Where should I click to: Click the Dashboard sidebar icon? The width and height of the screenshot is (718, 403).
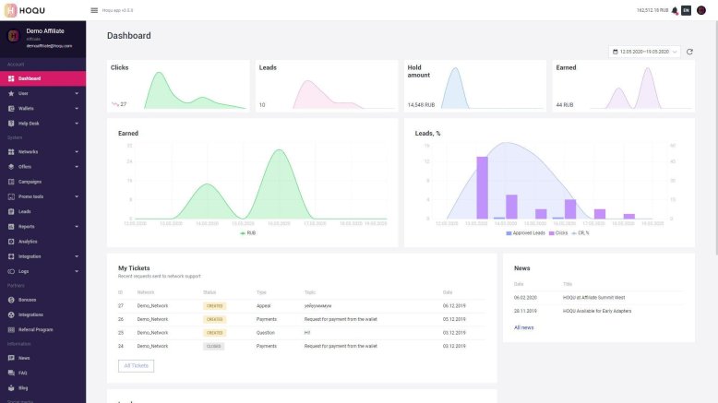click(11, 78)
